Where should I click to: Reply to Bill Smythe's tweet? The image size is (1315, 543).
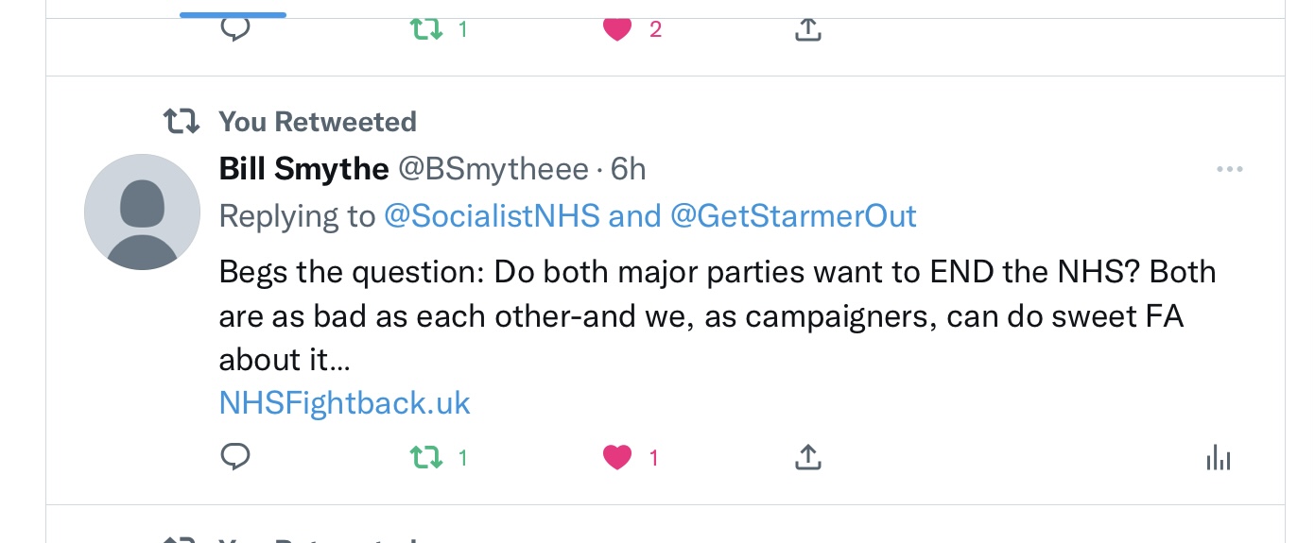coord(235,458)
